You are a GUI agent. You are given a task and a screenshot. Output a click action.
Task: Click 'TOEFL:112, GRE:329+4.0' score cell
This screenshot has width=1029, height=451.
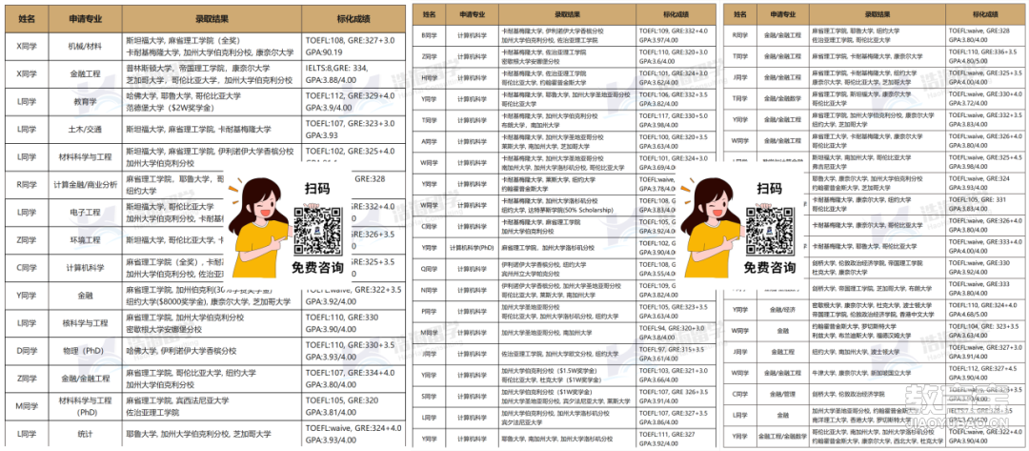(353, 102)
